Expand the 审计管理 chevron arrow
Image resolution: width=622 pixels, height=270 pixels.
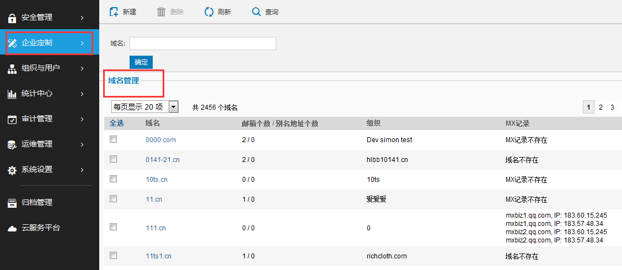pyautogui.click(x=82, y=119)
